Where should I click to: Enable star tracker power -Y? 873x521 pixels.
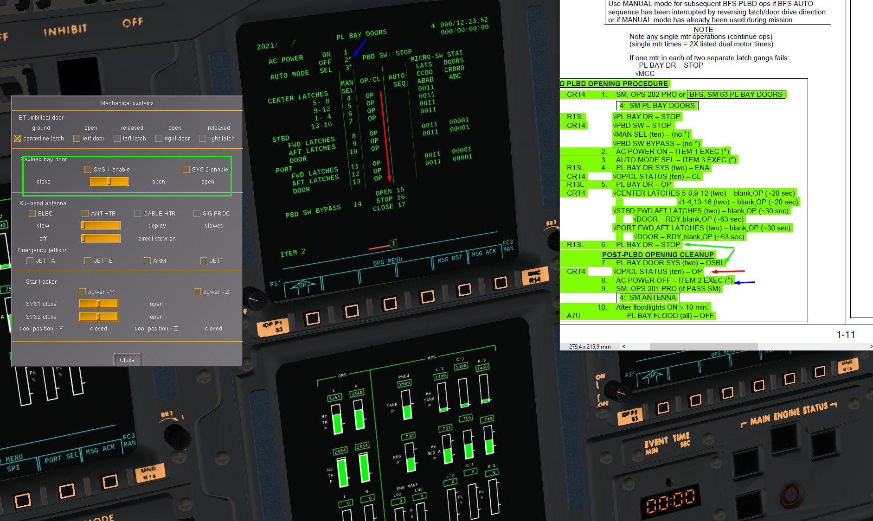[83, 292]
